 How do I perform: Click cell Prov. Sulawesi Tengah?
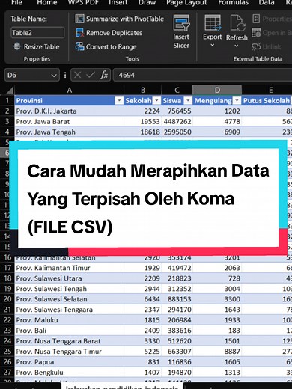click(69, 289)
